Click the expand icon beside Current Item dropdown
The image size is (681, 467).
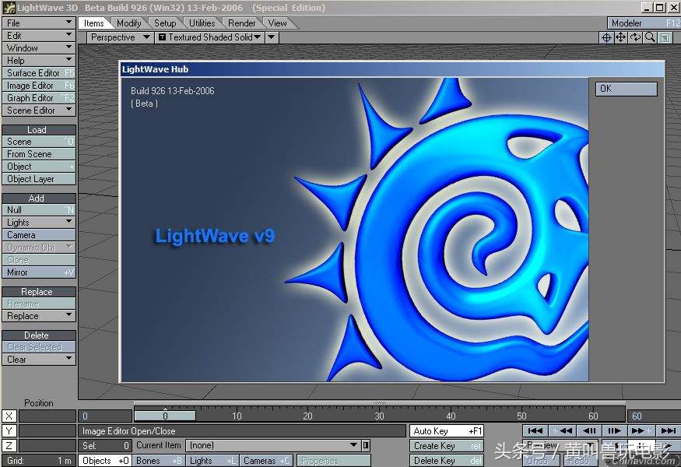(x=366, y=445)
